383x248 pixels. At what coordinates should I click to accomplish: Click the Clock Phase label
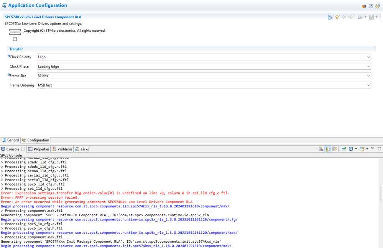[x=19, y=66]
